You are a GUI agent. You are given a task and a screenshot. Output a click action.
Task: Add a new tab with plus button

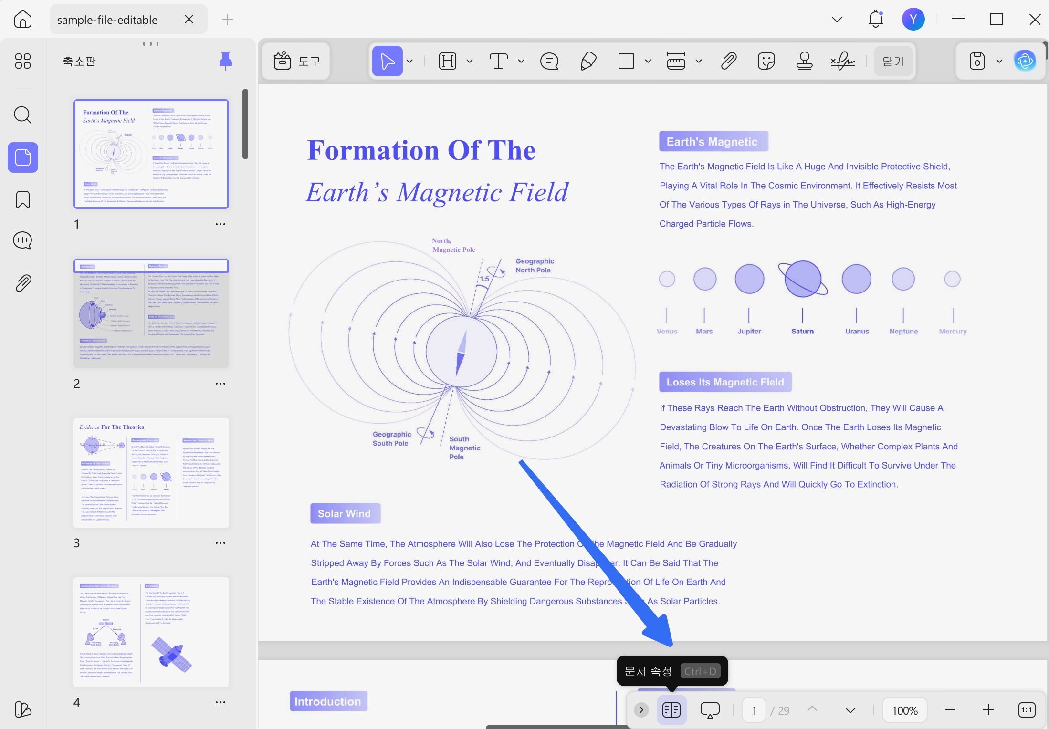(228, 20)
